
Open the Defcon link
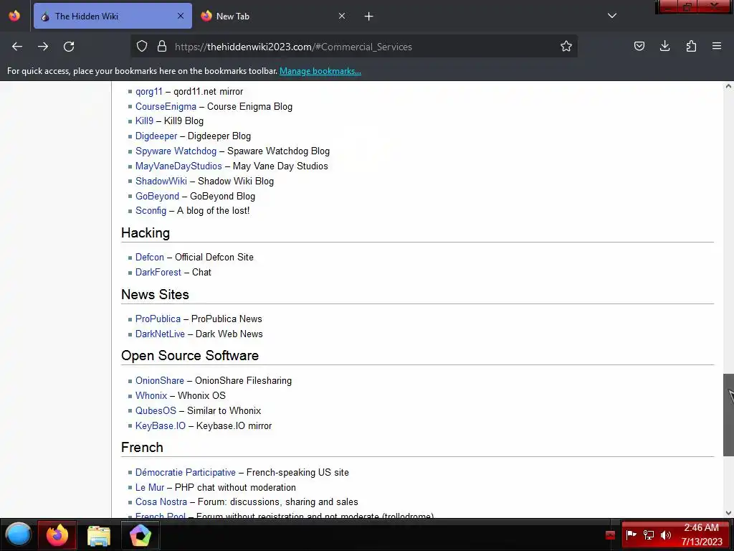pyautogui.click(x=150, y=257)
